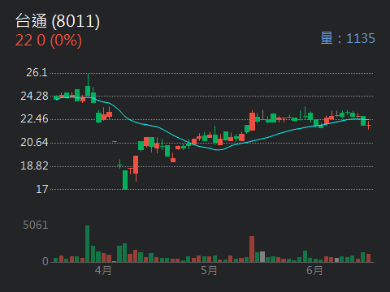Click the 26.1 price axis label
The image size is (390, 292).
click(37, 72)
